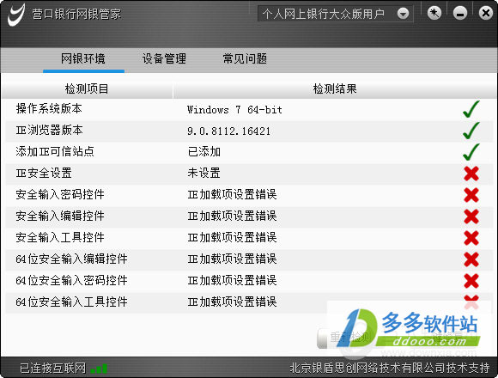Go to the 常见问题 tab

245,59
